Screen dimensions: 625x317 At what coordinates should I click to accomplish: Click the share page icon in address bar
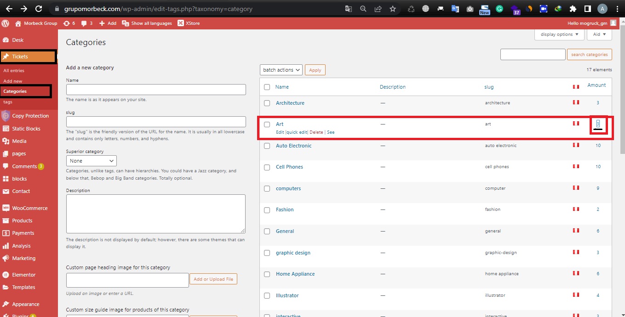click(378, 9)
